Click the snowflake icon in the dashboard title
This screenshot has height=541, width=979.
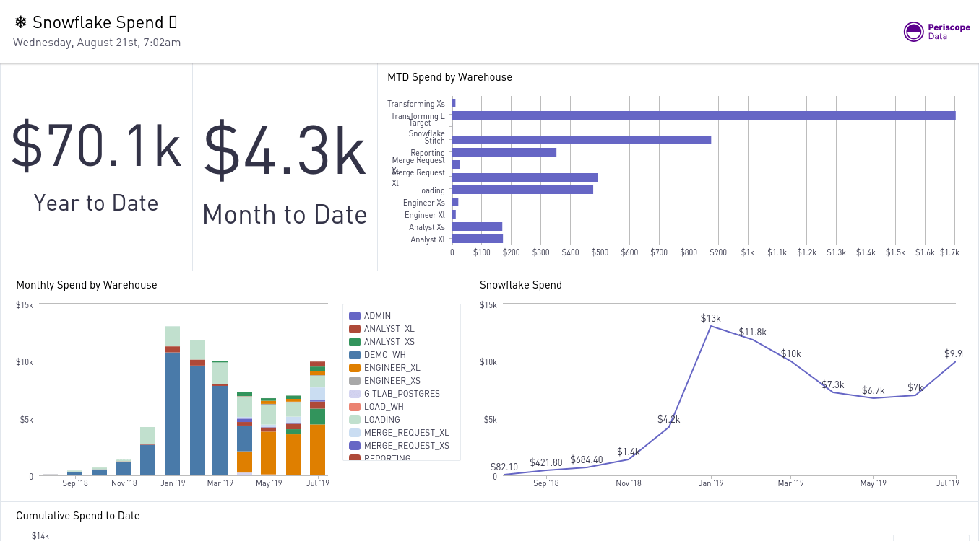(20, 22)
